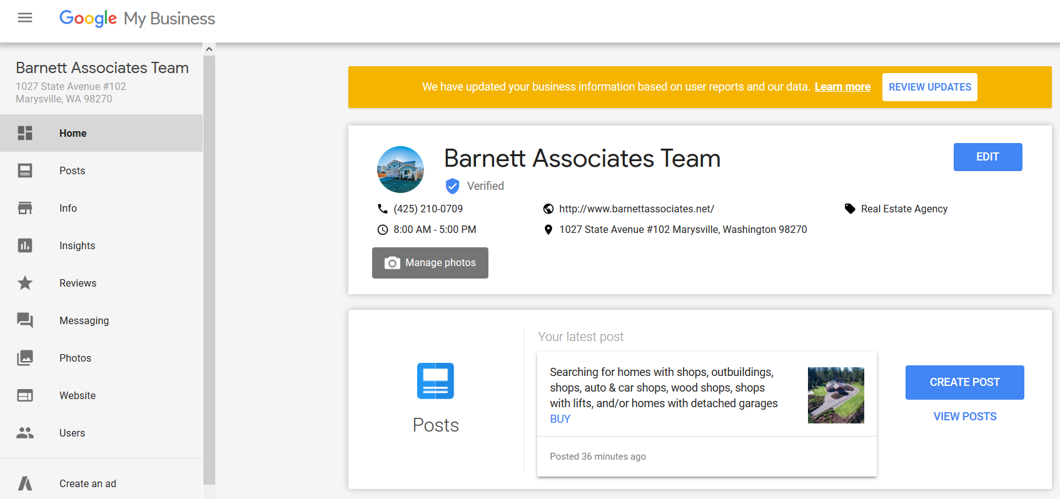
Task: Click the Posts sidebar icon
Action: click(x=25, y=170)
